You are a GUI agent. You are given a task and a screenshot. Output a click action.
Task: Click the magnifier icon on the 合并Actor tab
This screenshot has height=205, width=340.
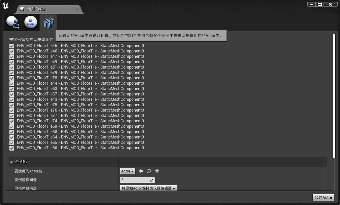23,9
